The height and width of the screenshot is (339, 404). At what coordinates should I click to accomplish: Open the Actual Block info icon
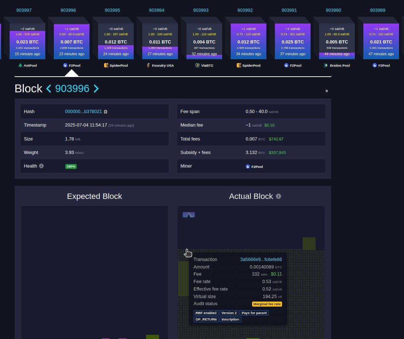(278, 196)
